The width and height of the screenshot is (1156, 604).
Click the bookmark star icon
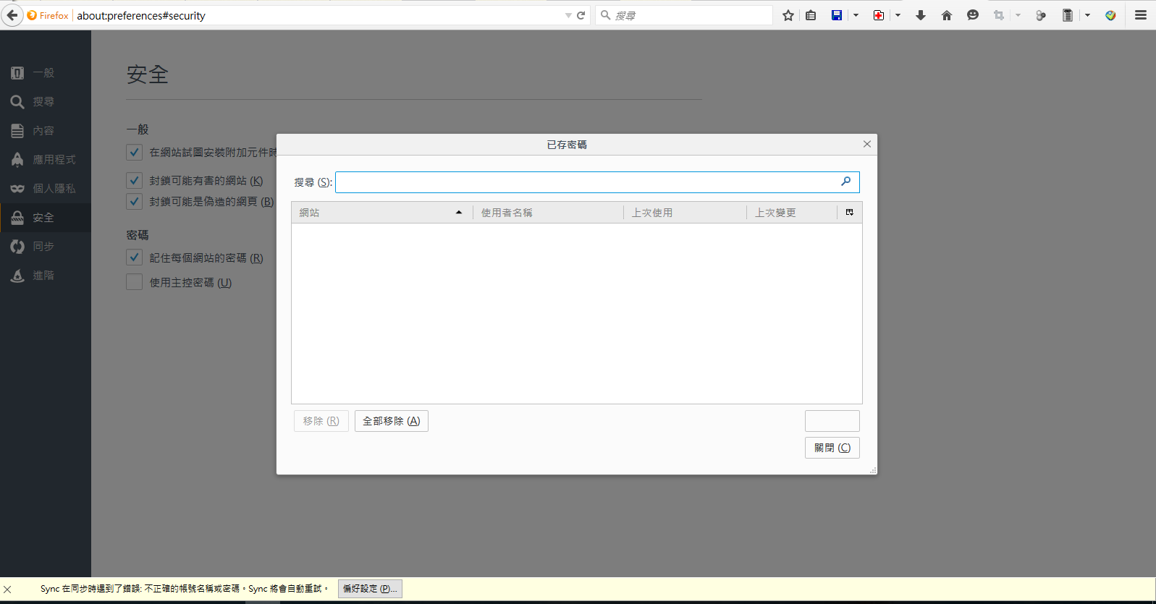(788, 15)
